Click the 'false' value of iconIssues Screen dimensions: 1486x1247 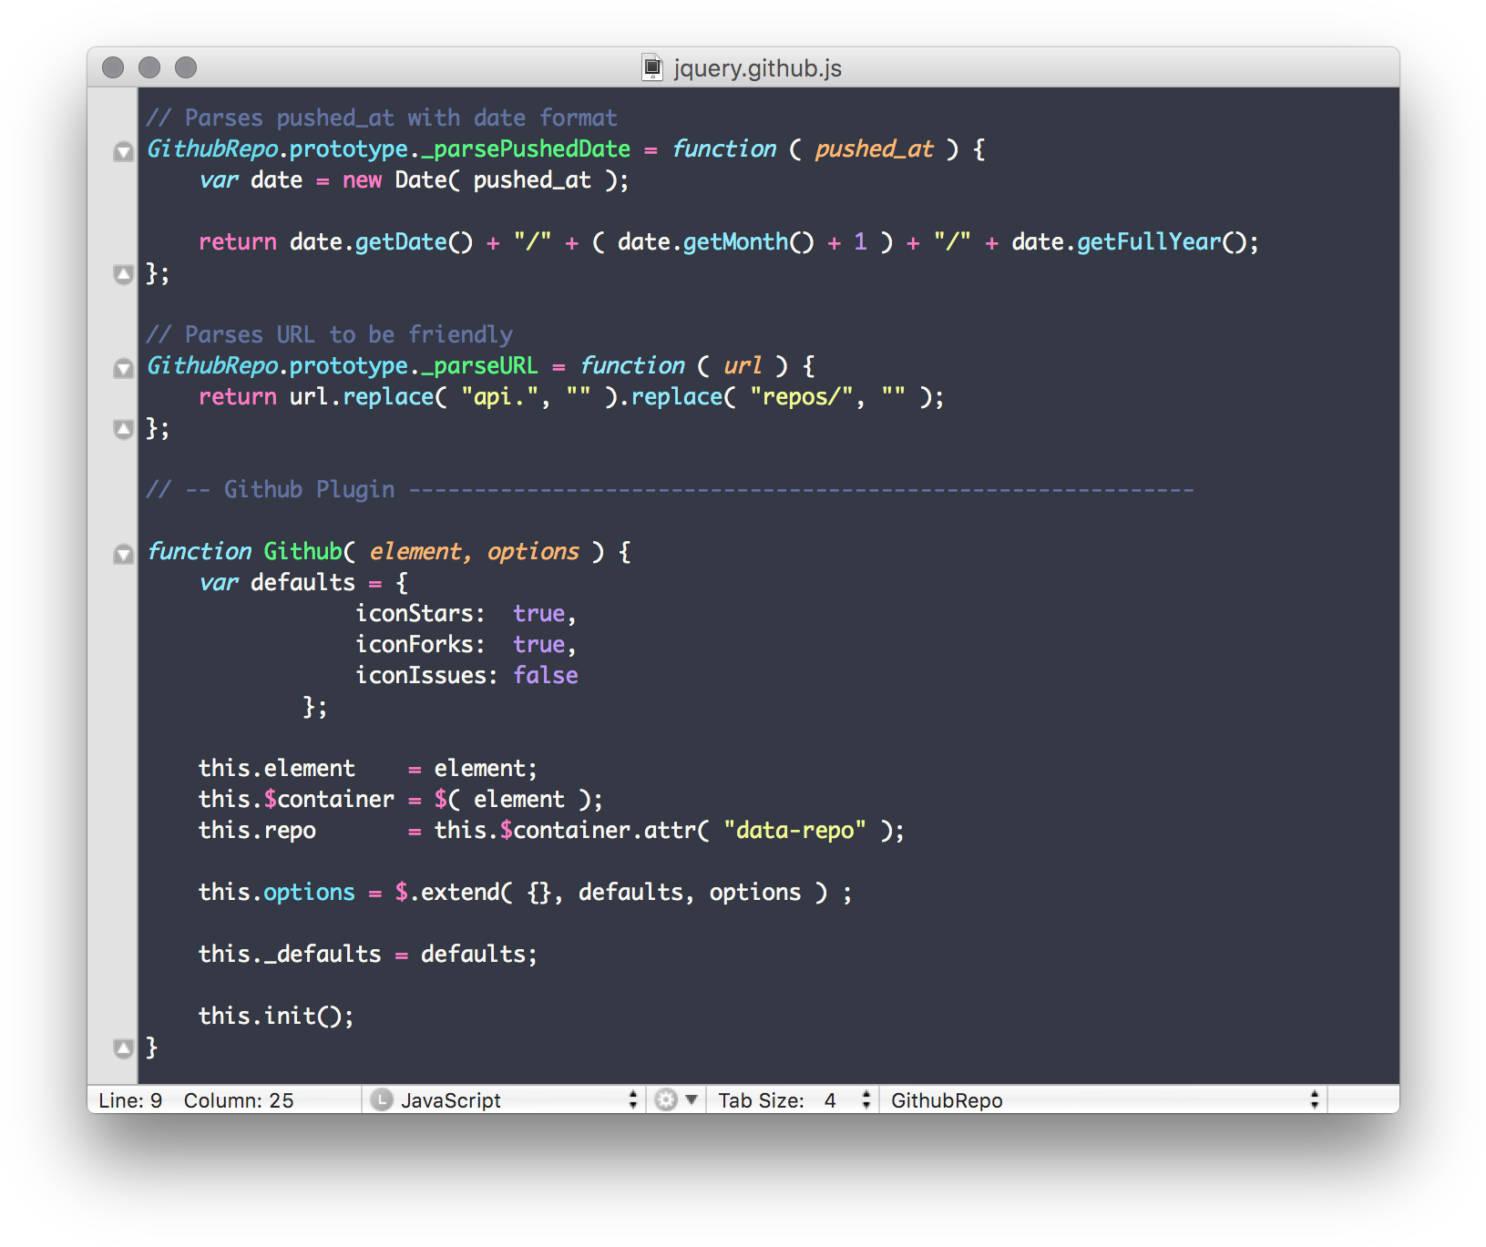pyautogui.click(x=546, y=675)
